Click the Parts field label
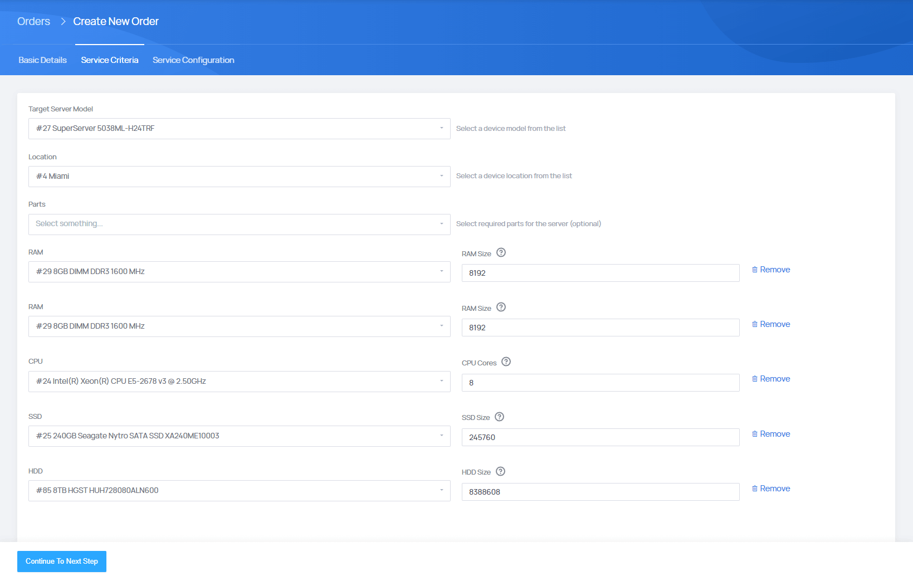This screenshot has width=913, height=581. pos(37,204)
